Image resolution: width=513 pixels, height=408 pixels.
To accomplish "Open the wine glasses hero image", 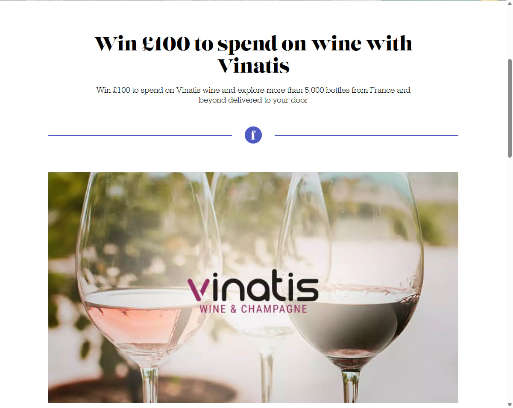I will (253, 288).
